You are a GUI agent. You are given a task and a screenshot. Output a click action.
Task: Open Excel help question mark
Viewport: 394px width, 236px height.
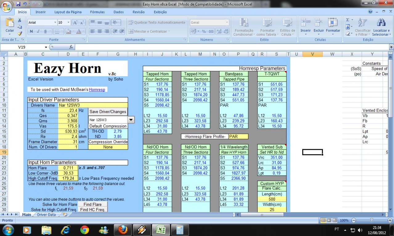point(370,12)
